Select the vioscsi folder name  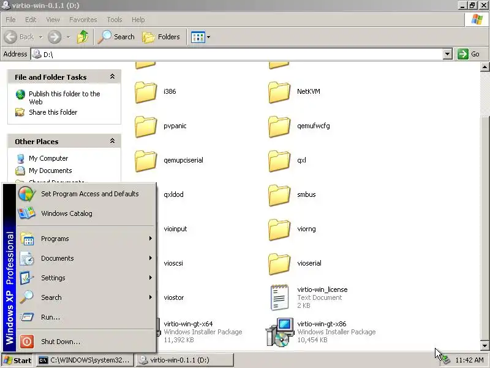pos(173,264)
